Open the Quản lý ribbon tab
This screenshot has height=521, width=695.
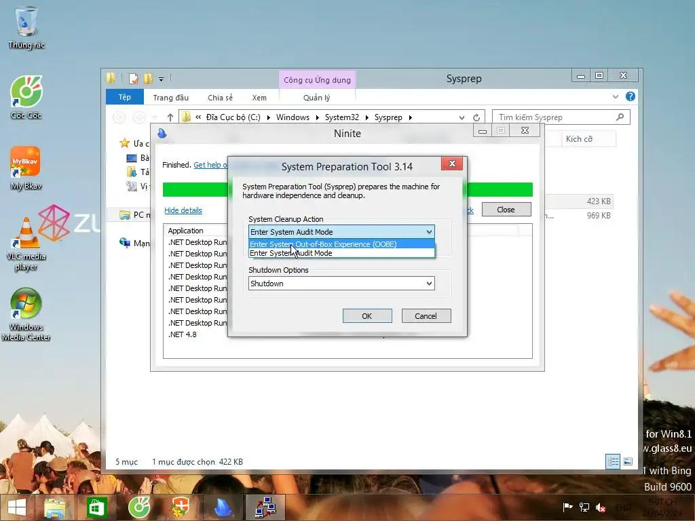tap(316, 98)
